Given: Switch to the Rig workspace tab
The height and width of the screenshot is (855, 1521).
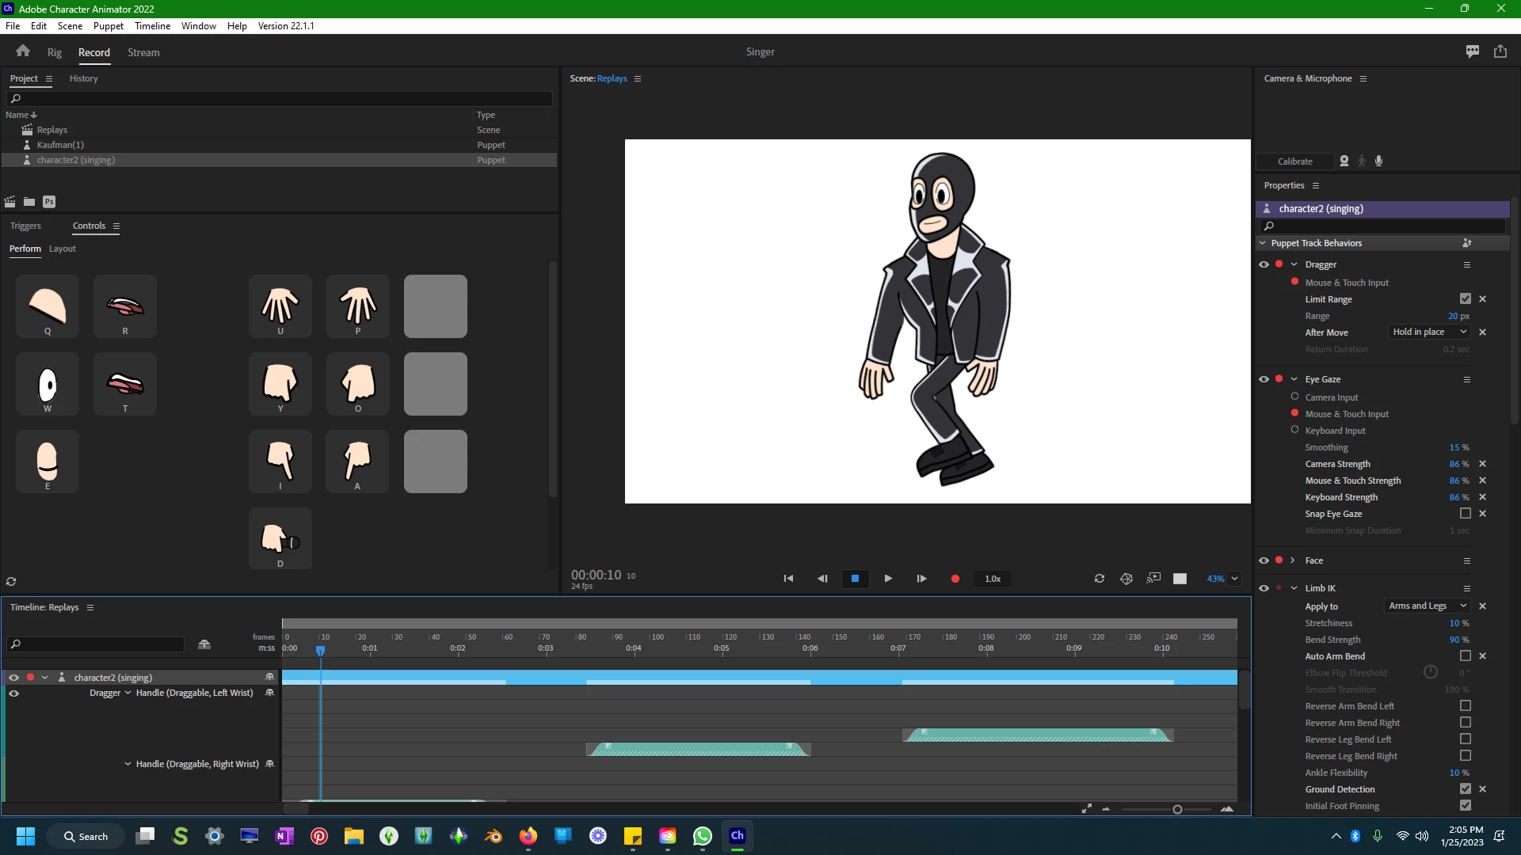Looking at the screenshot, I should click(54, 52).
